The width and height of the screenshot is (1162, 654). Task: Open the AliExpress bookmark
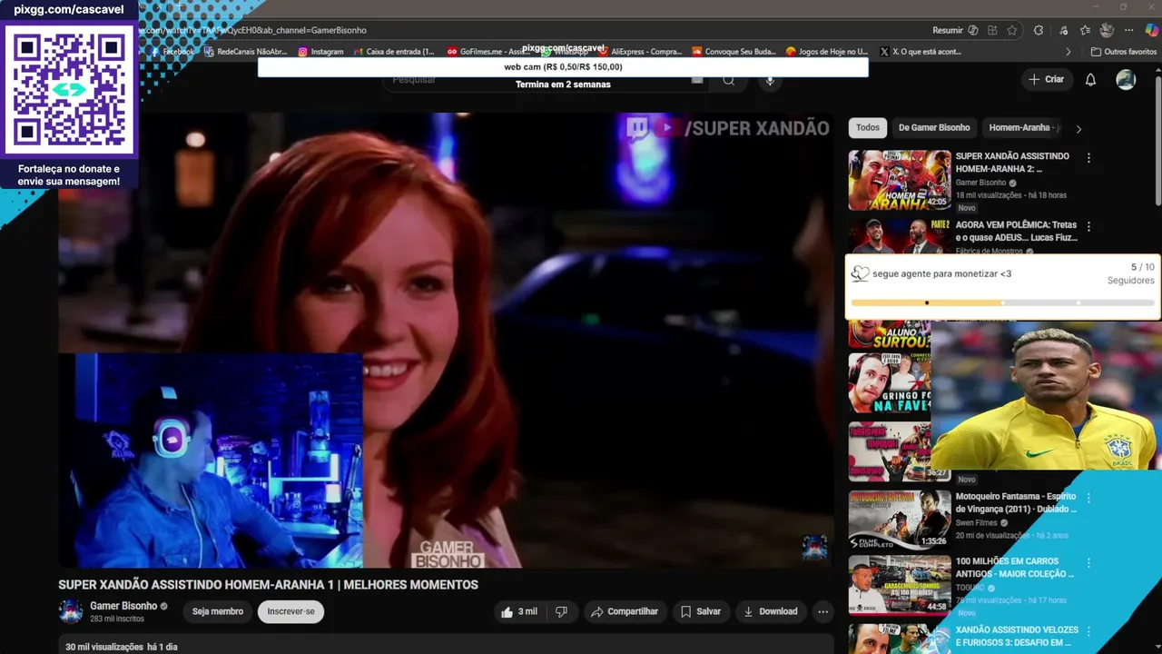pyautogui.click(x=640, y=52)
